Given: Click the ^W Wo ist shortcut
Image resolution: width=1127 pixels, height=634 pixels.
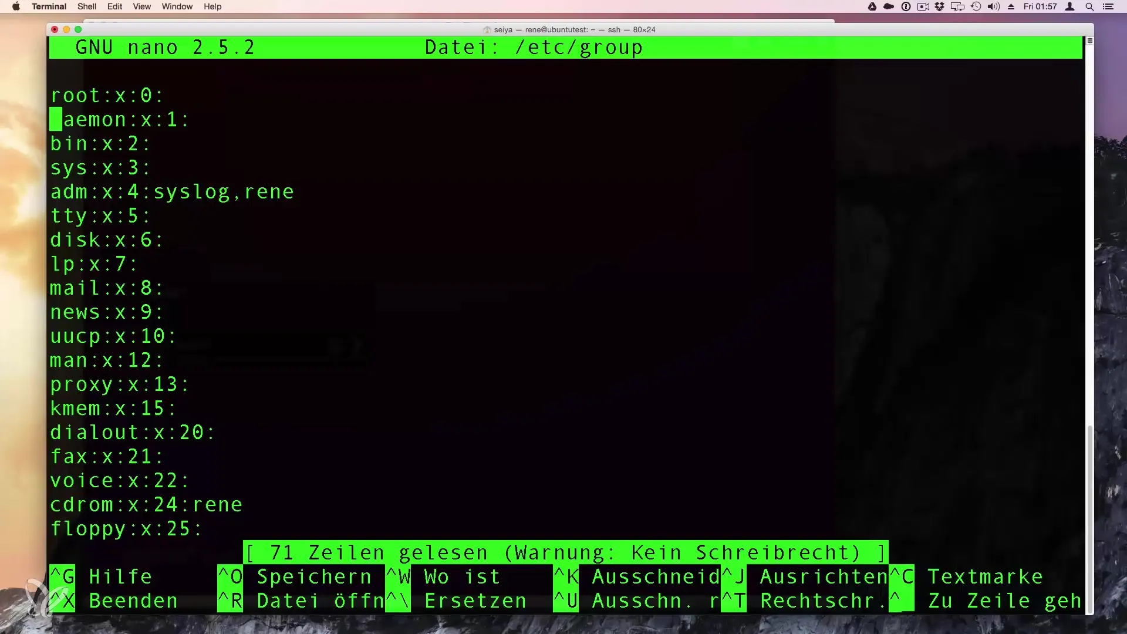Looking at the screenshot, I should [x=443, y=576].
